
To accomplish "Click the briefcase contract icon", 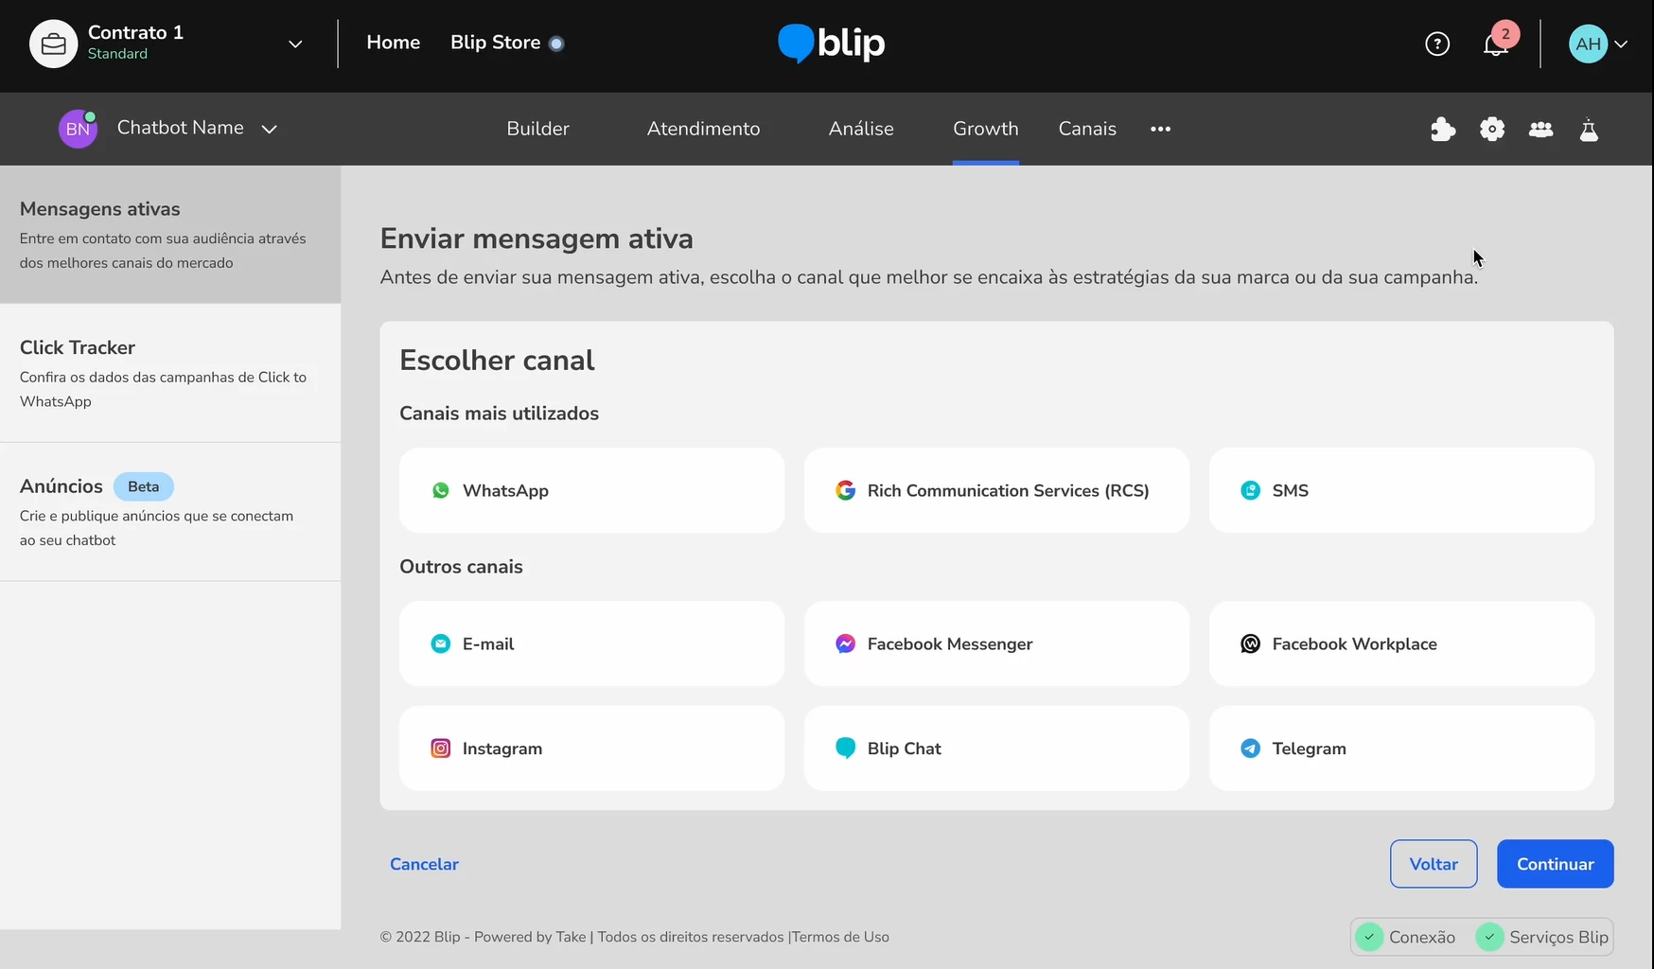I will pos(54,44).
